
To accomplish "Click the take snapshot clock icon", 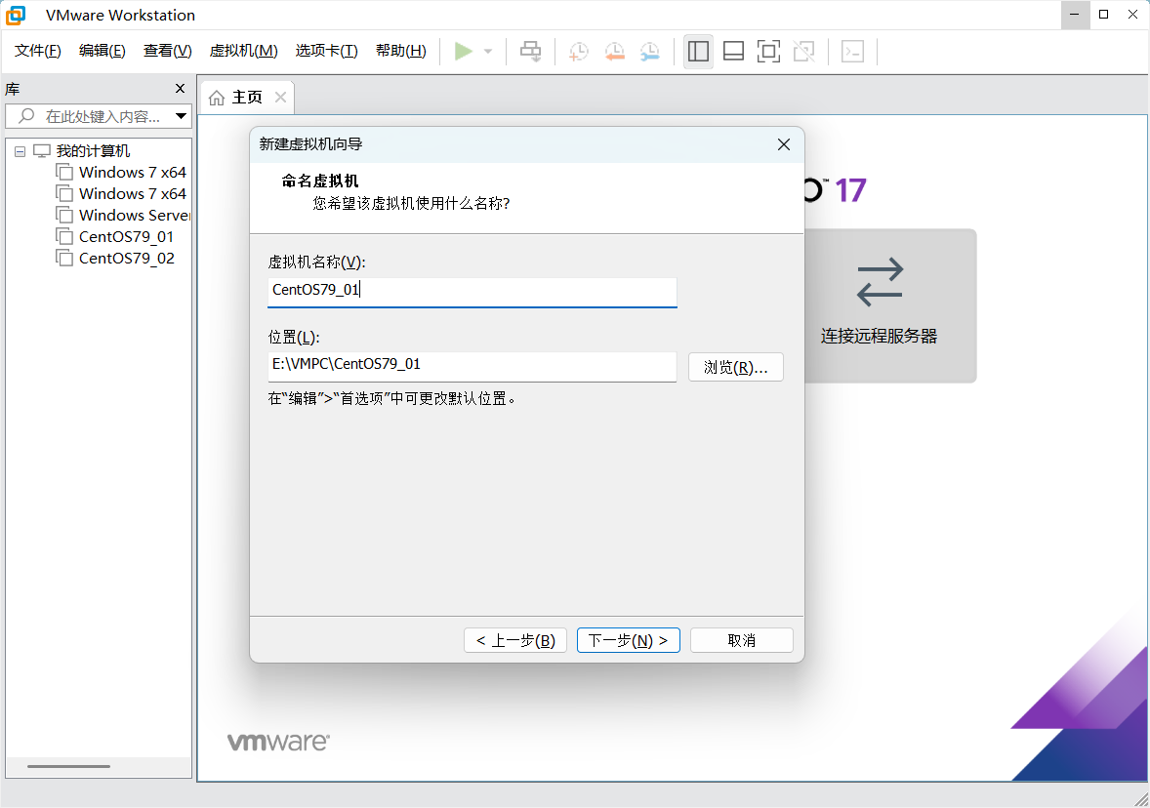I will (579, 52).
